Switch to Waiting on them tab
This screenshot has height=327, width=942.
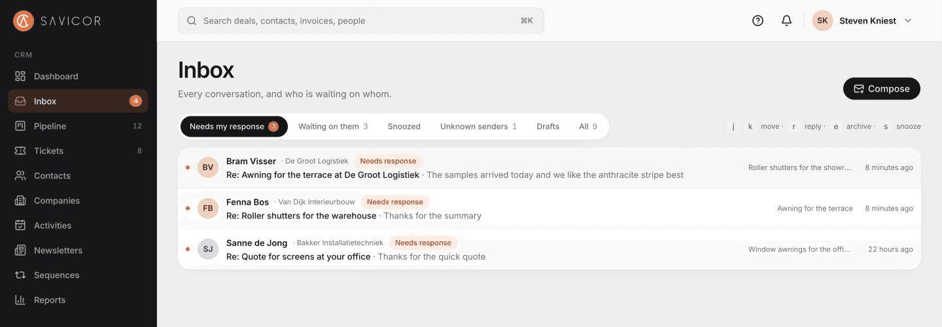click(333, 127)
